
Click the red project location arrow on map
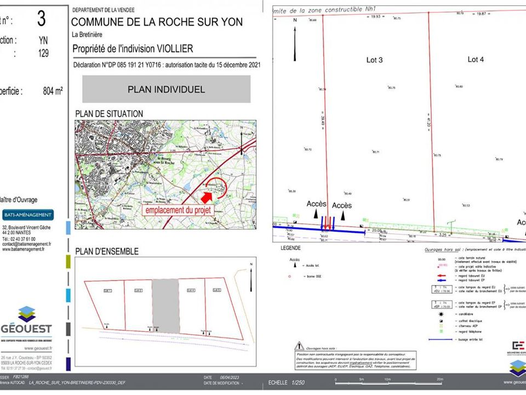[207, 198]
